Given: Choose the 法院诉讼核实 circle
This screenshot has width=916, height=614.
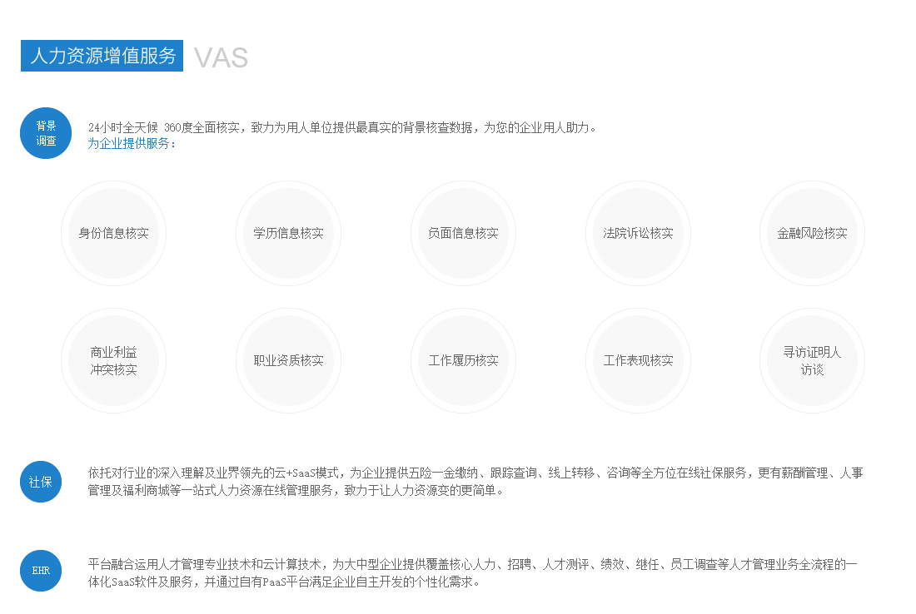Looking at the screenshot, I should click(638, 234).
